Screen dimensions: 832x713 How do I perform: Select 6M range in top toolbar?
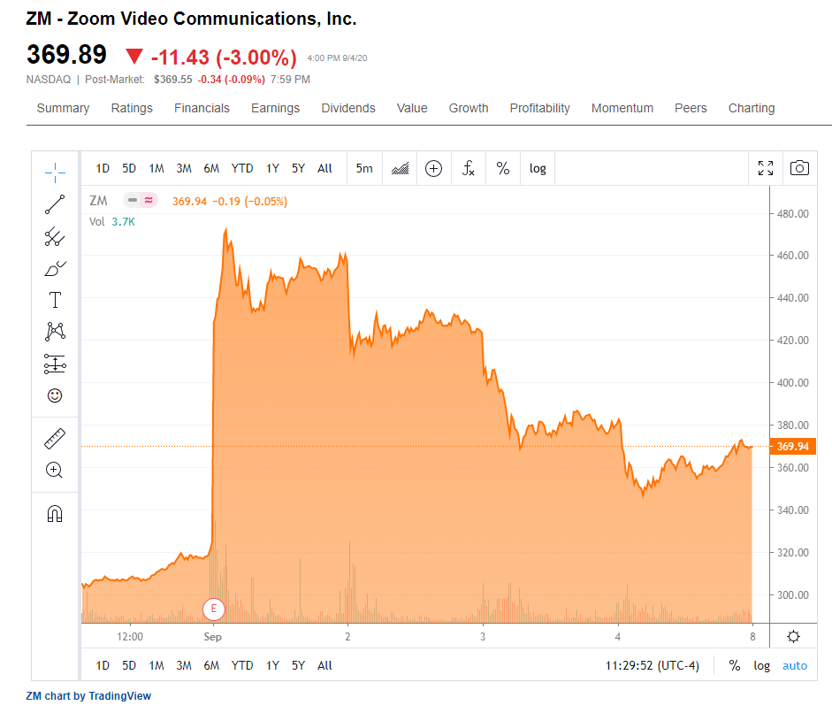[211, 169]
